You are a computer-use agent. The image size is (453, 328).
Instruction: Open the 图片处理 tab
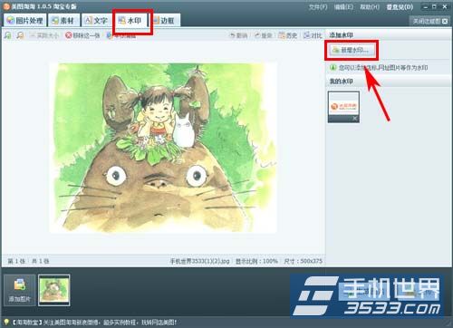[25, 20]
